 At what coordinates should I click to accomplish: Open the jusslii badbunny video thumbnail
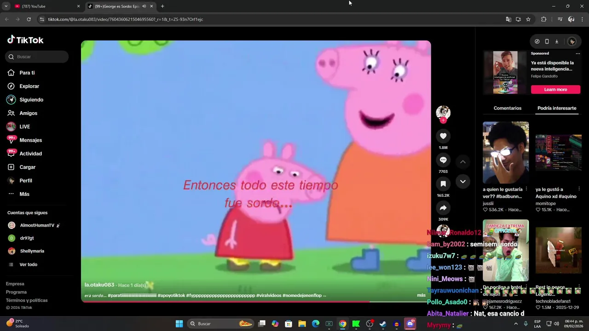click(x=506, y=153)
